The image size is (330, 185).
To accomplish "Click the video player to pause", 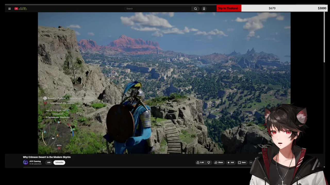I will point(164,83).
